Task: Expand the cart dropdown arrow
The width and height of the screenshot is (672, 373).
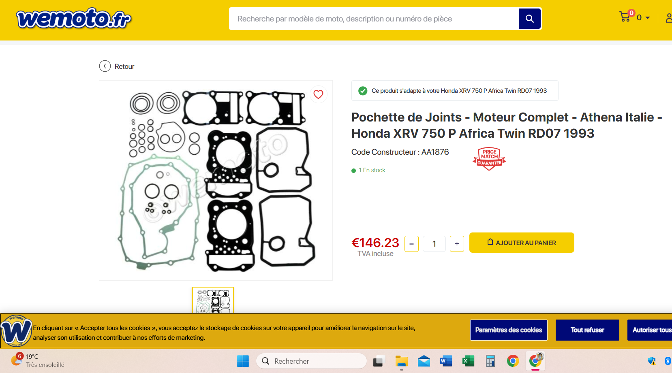Action: coord(648,18)
